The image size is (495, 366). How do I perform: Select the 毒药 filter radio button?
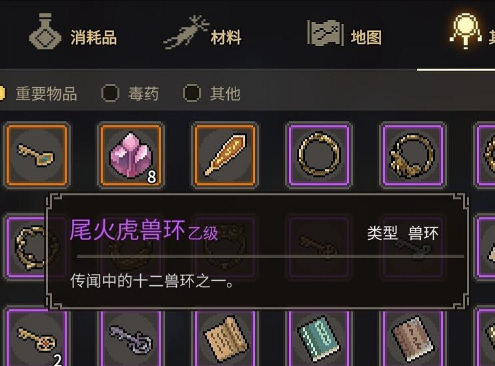click(x=110, y=93)
